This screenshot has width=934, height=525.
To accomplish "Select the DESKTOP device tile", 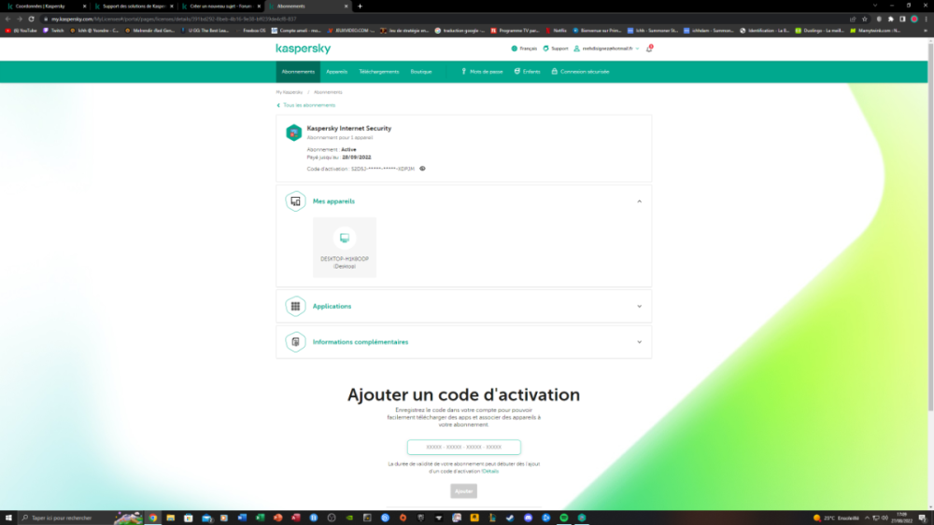I will (x=345, y=247).
